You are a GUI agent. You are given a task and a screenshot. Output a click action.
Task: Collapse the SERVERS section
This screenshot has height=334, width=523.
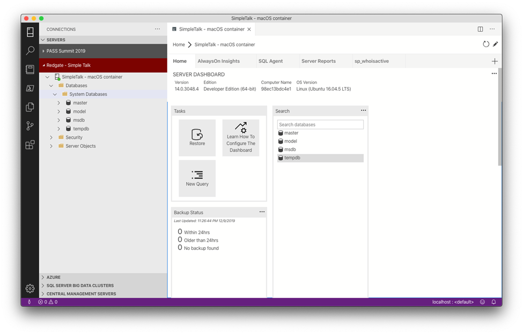(x=43, y=40)
